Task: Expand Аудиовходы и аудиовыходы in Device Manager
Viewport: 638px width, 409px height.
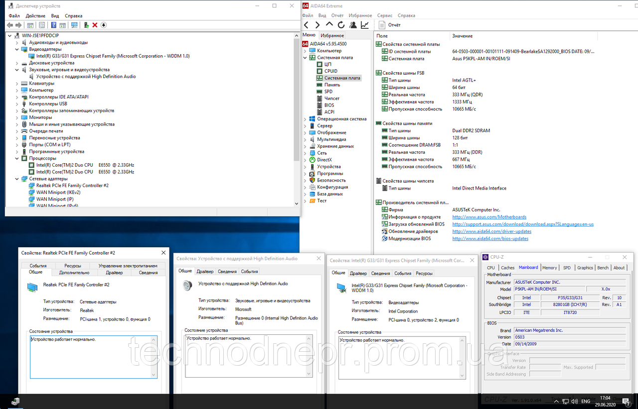Action: click(x=17, y=42)
